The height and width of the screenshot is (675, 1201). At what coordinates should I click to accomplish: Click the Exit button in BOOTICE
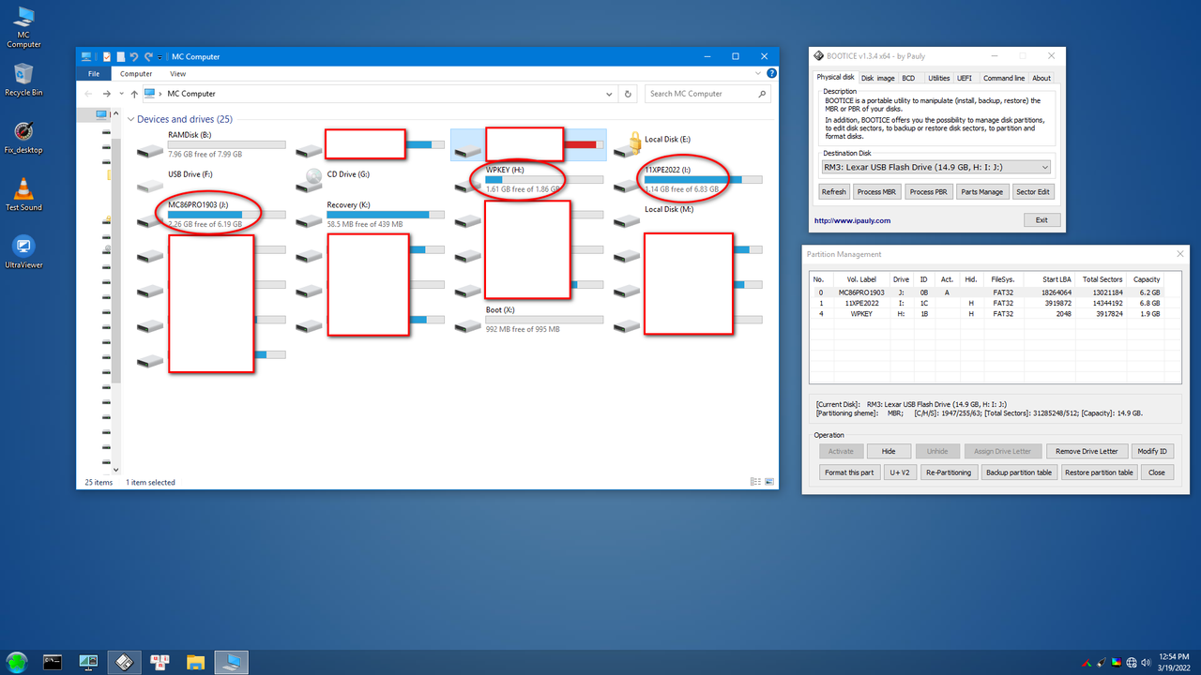click(1041, 219)
